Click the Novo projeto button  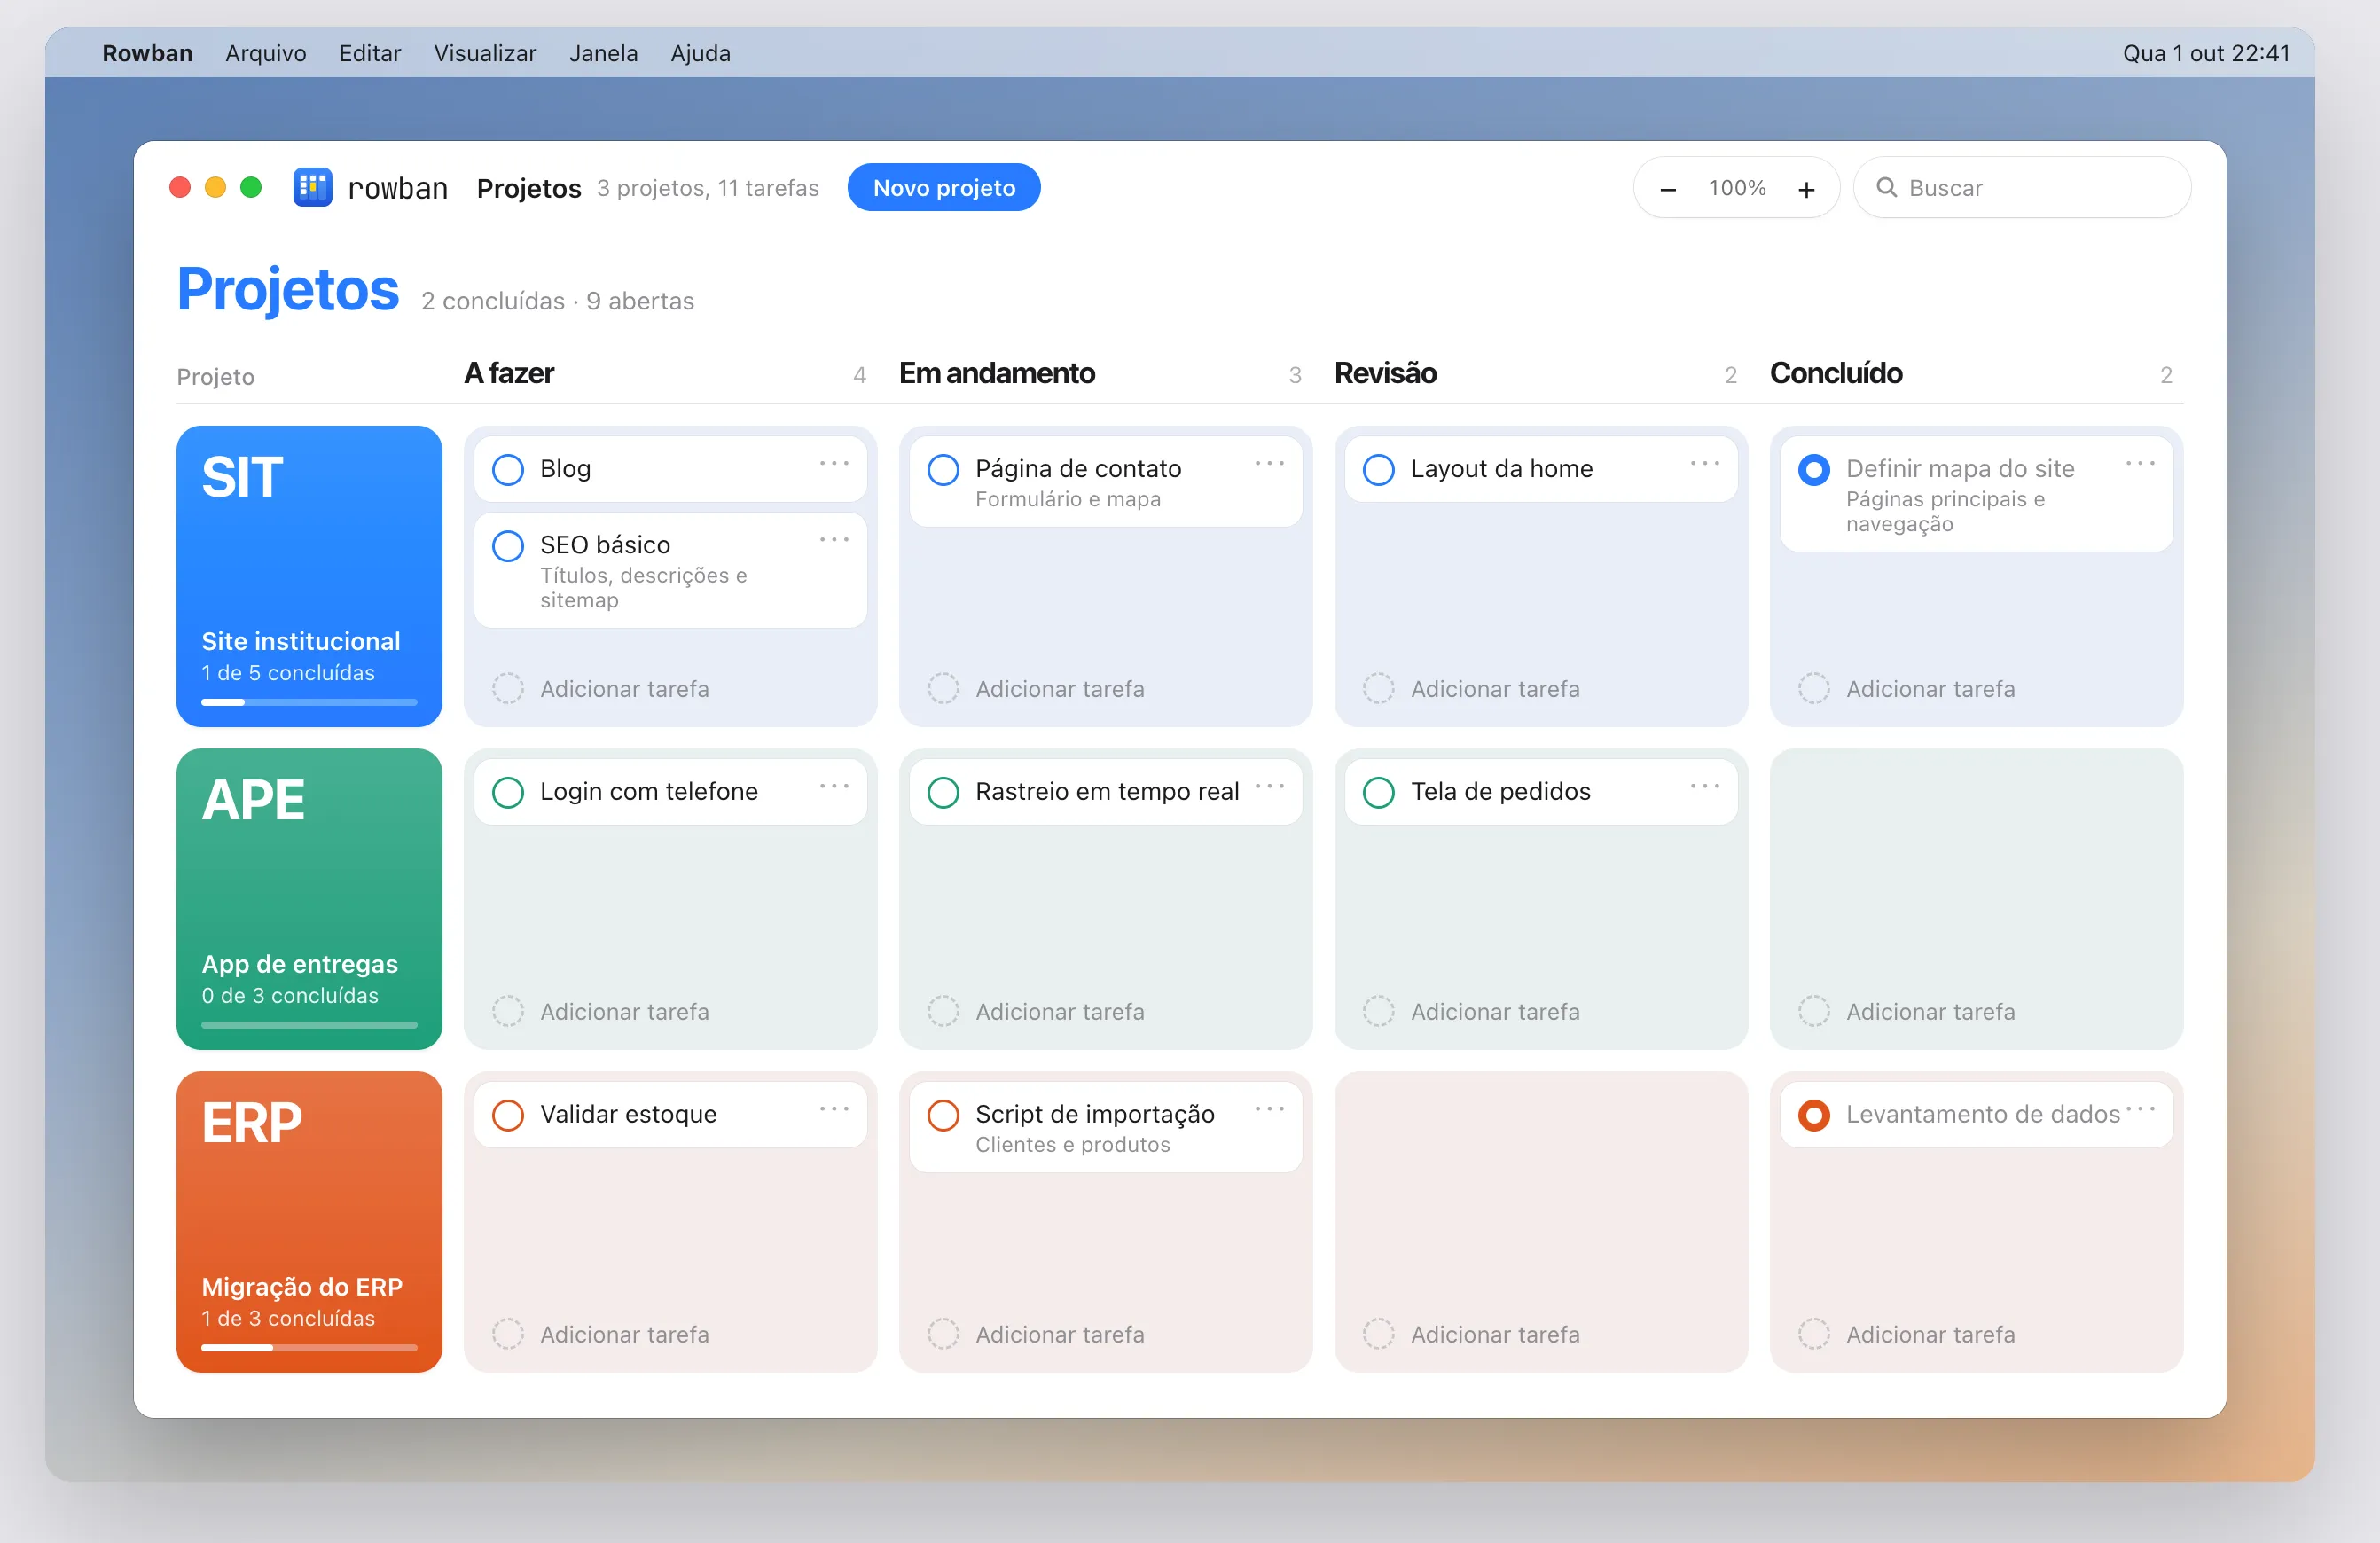point(944,188)
